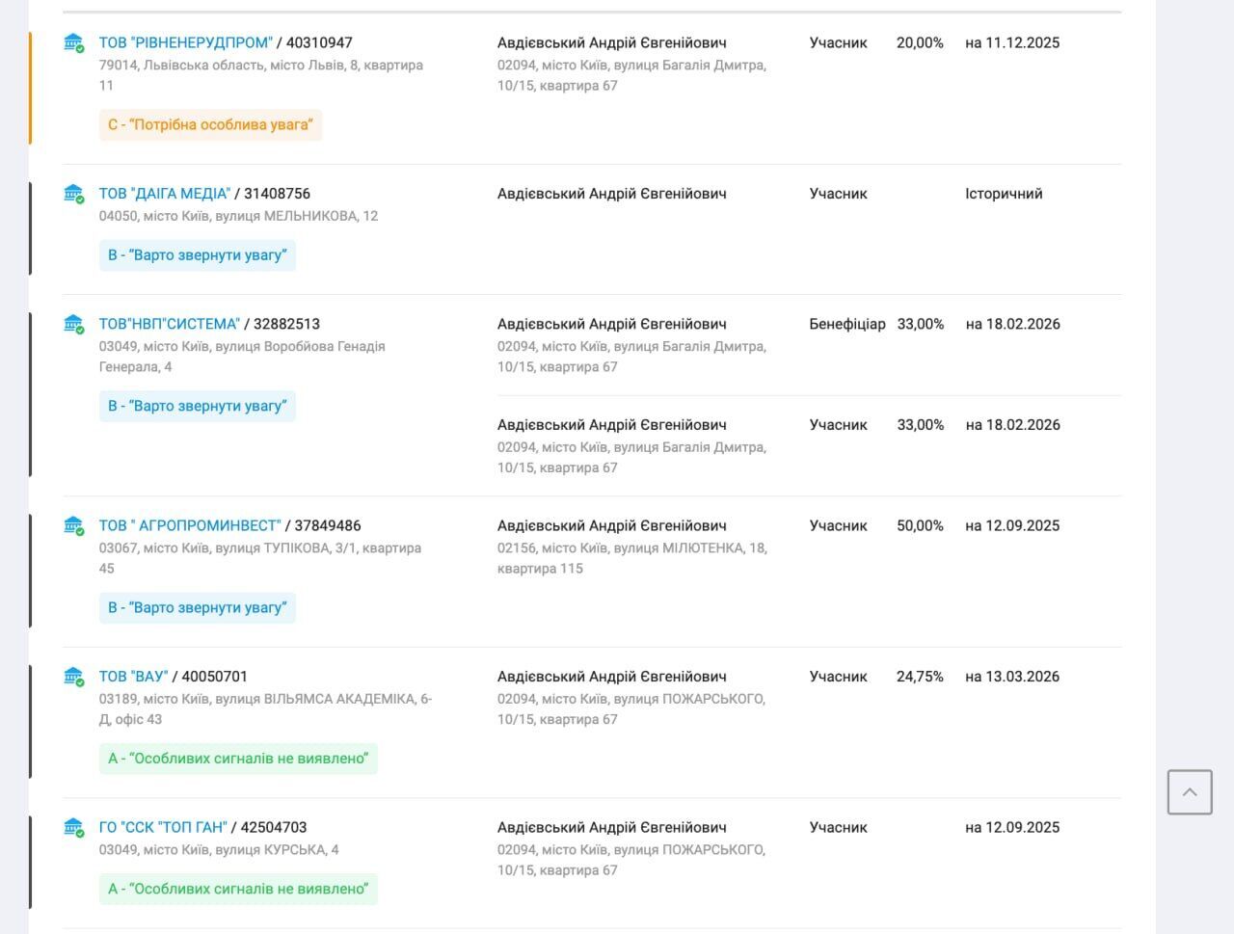This screenshot has width=1234, height=934.
Task: Click the company icon beside ТОВ "АГРОПРОМИНВЕСТ"
Action: [73, 525]
